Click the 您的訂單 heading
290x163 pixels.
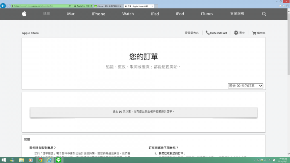pos(143,57)
